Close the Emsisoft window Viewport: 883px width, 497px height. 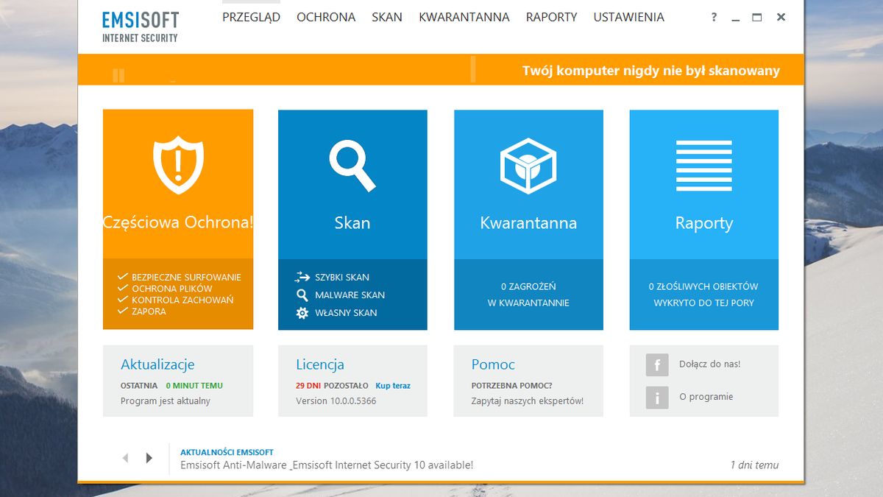pos(781,17)
